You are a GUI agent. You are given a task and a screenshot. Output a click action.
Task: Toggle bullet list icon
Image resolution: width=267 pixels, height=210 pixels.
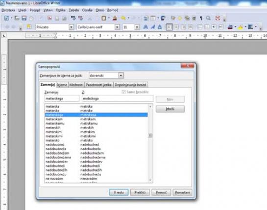[x=207, y=27]
